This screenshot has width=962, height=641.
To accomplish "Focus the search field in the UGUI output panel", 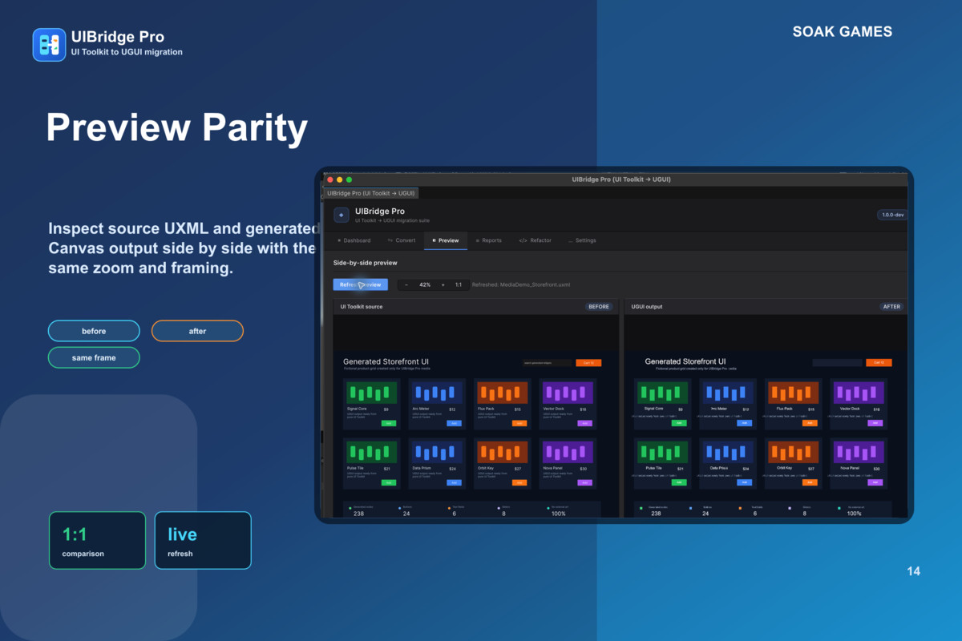I will coord(837,363).
